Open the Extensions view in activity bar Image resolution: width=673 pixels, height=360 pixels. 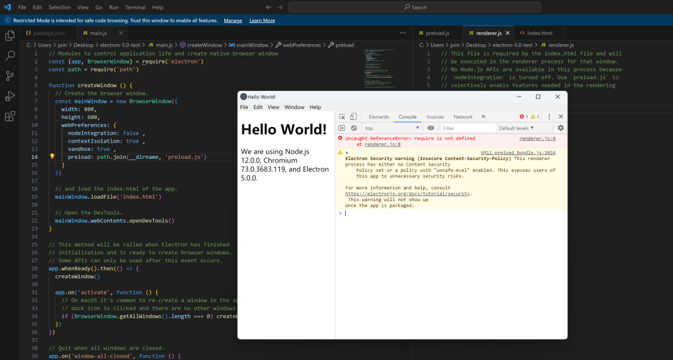pos(10,116)
